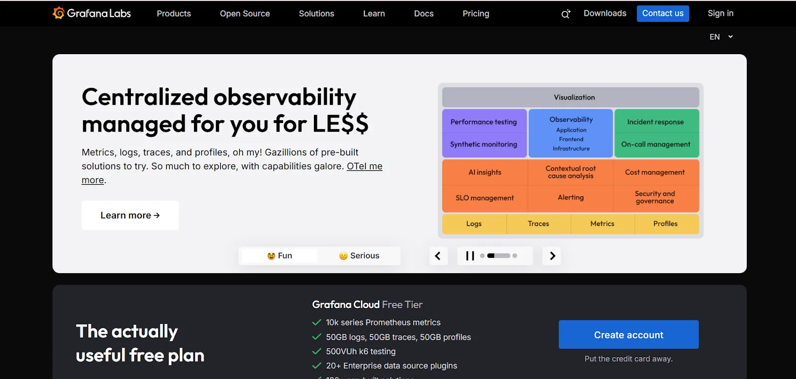
Task: Open the Products menu
Action: point(174,13)
